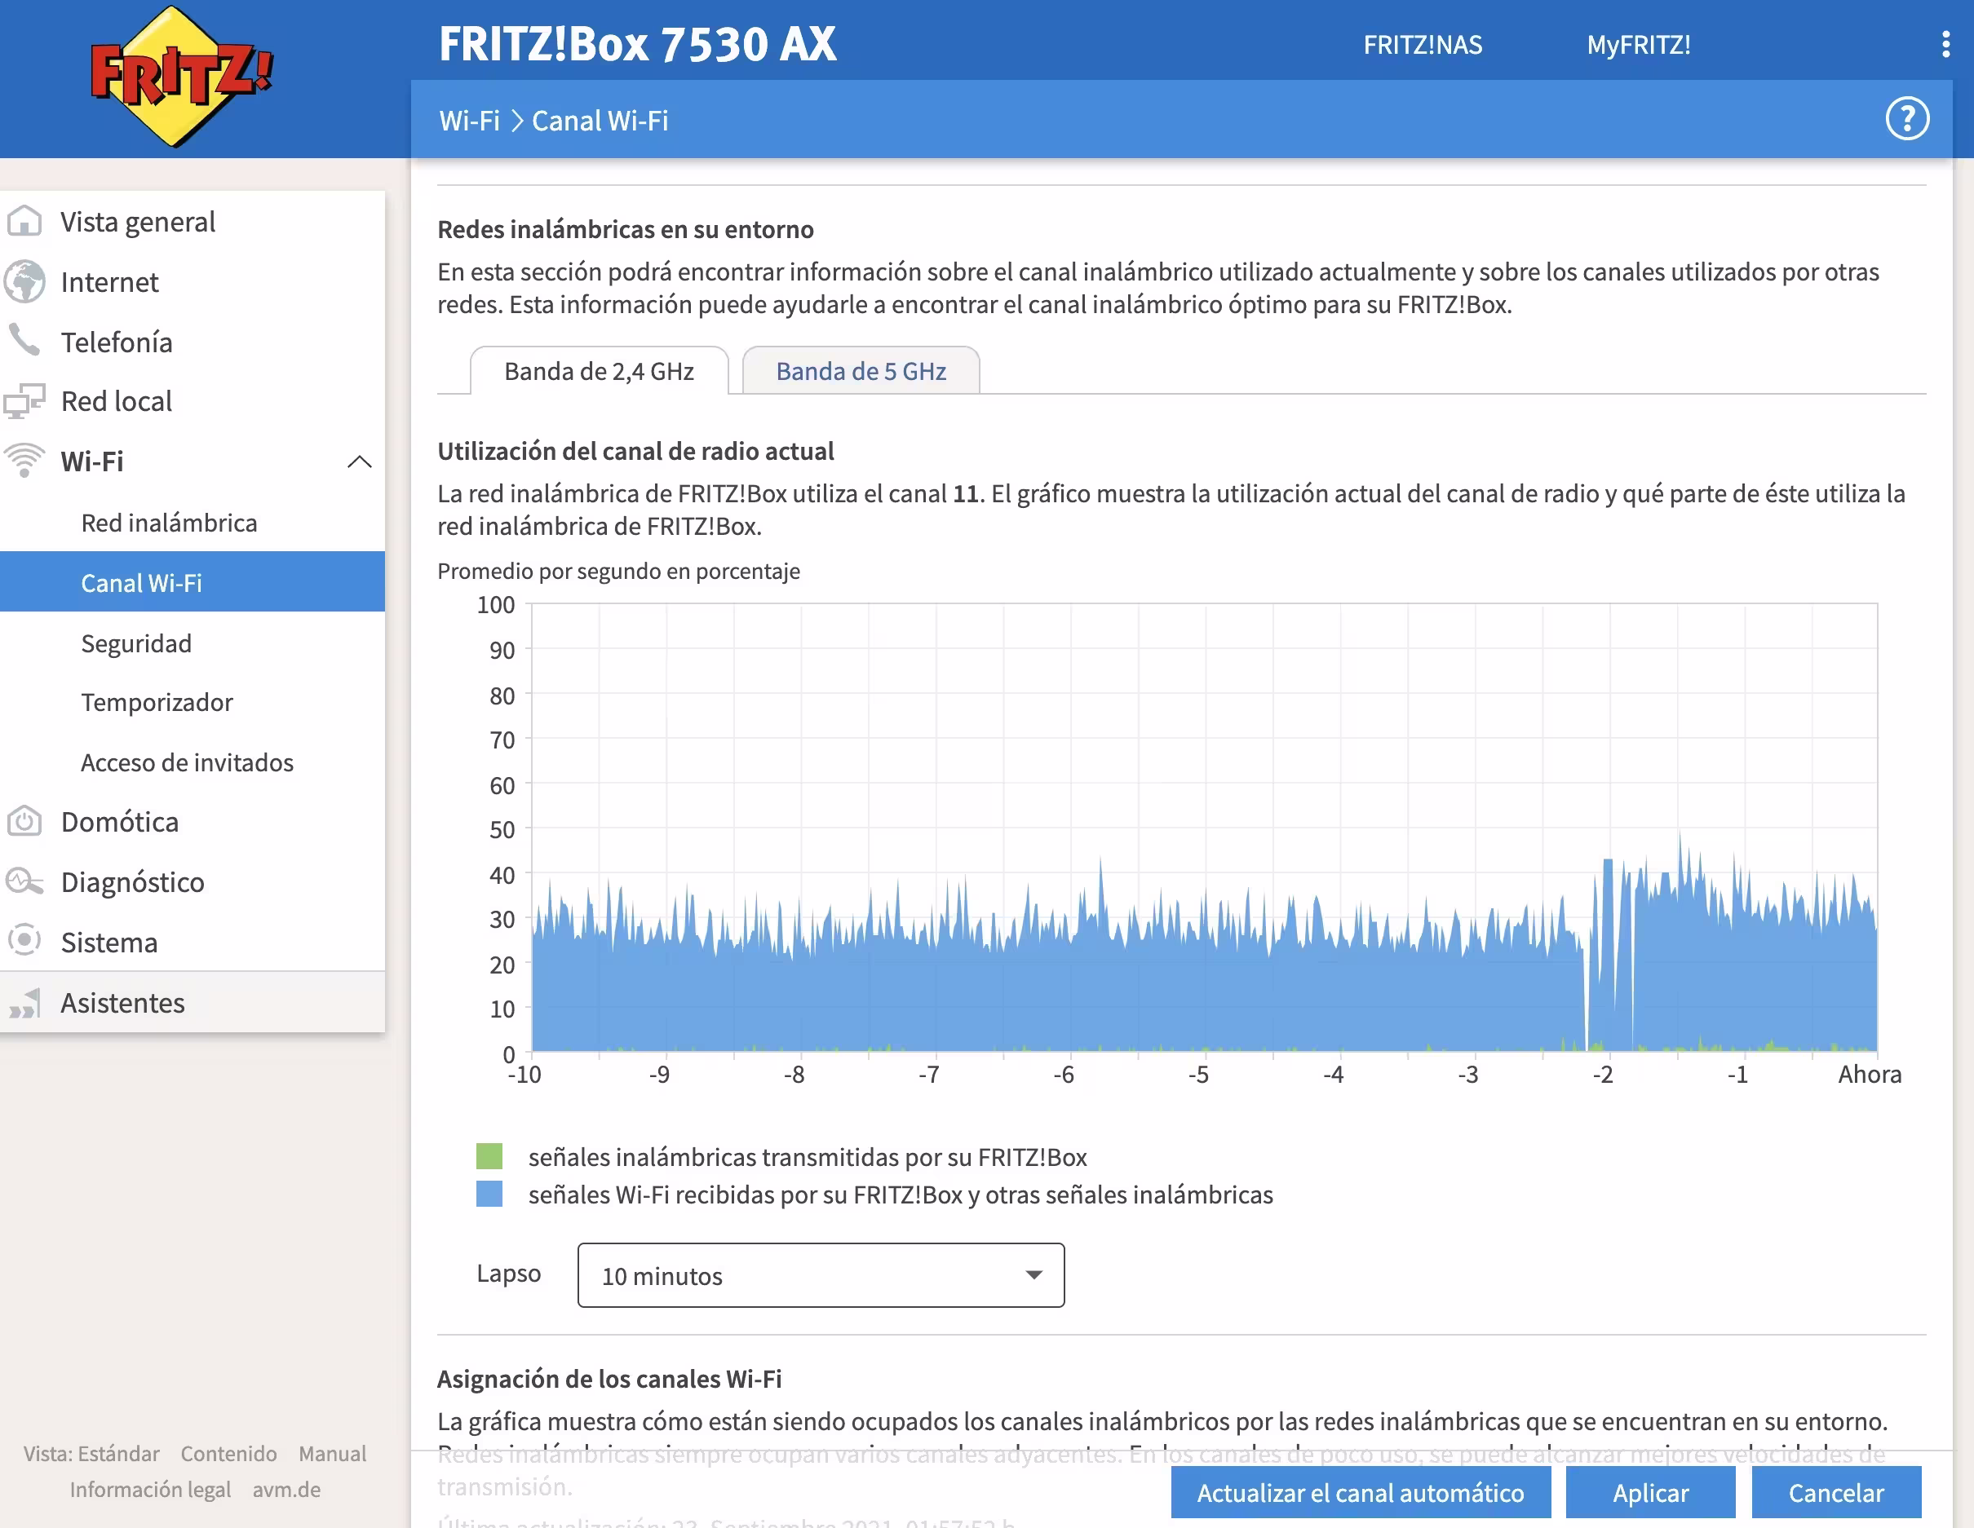This screenshot has width=1974, height=1528.
Task: Open FRITZ!NAS link in header
Action: coord(1423,44)
